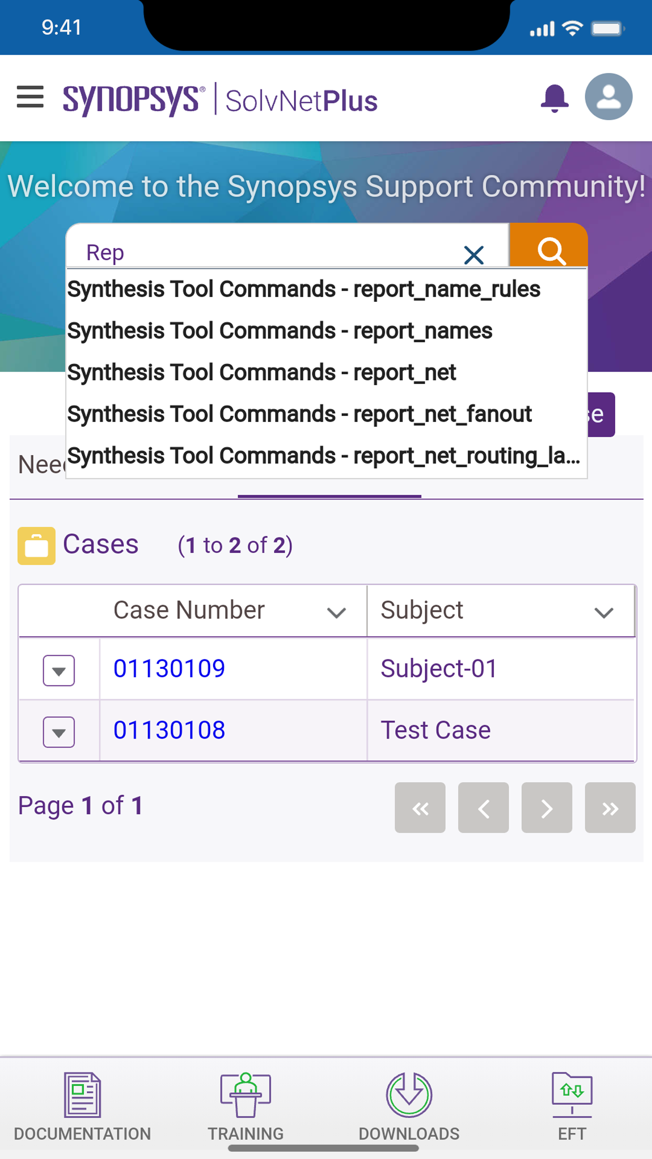Expand row actions for case 01130108
The image size is (652, 1159).
coord(59,732)
